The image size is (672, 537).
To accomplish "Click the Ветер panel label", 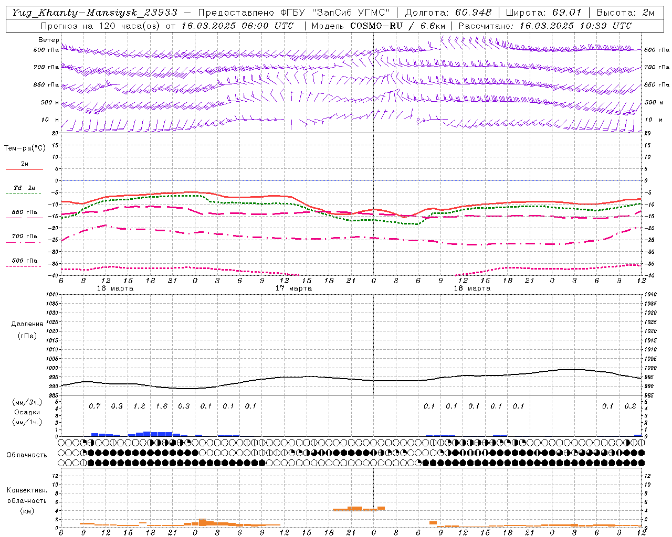I will 49,40.
